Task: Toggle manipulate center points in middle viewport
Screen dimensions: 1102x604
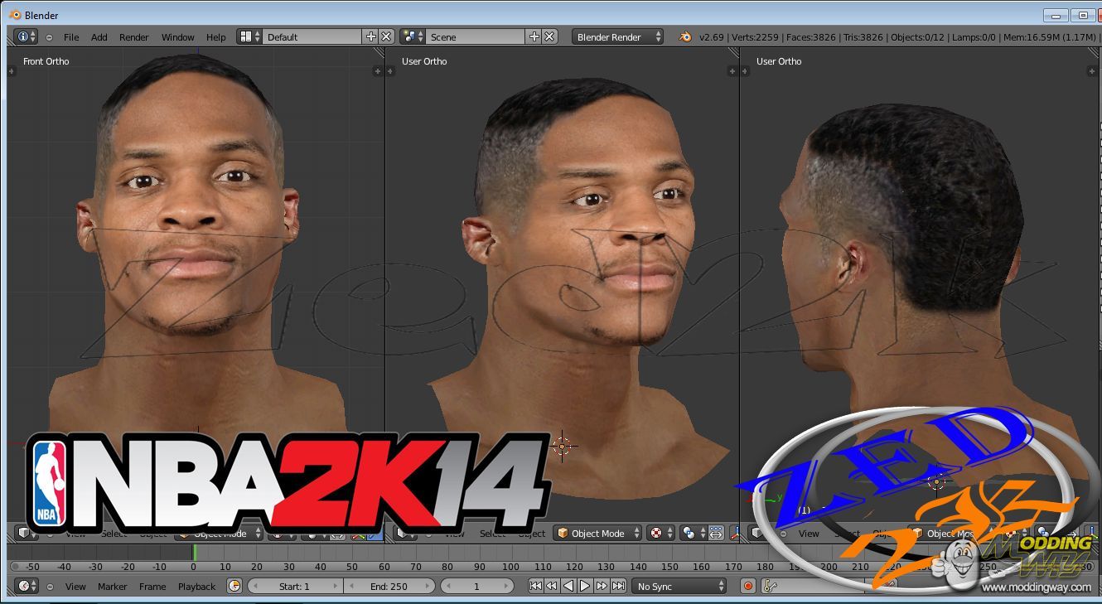Action: (x=716, y=534)
